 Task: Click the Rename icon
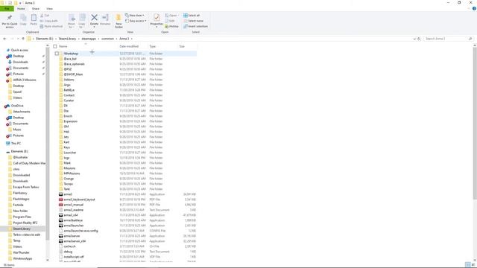click(x=105, y=18)
